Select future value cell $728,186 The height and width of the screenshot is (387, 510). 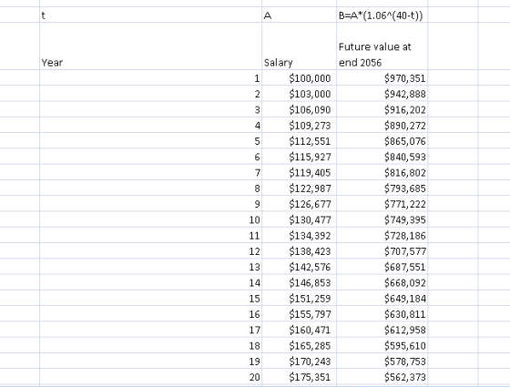tap(382, 235)
